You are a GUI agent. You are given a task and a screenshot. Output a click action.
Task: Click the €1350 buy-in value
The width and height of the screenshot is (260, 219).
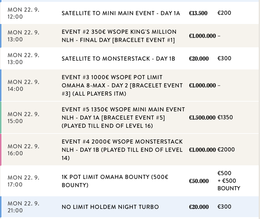(x=225, y=118)
